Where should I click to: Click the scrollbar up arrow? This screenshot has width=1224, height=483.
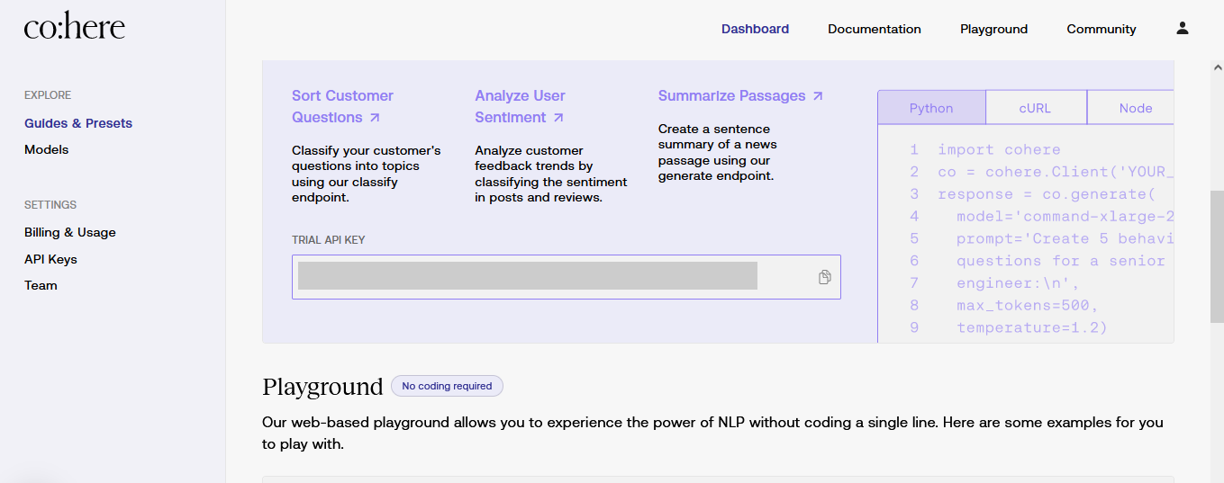coord(1217,67)
